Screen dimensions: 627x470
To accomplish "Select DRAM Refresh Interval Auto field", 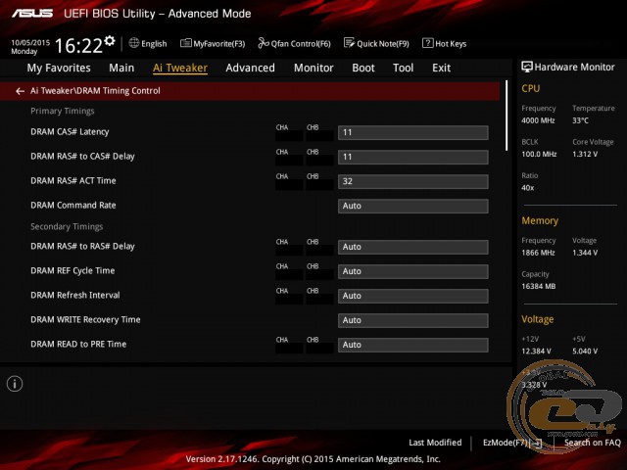I will 413,296.
